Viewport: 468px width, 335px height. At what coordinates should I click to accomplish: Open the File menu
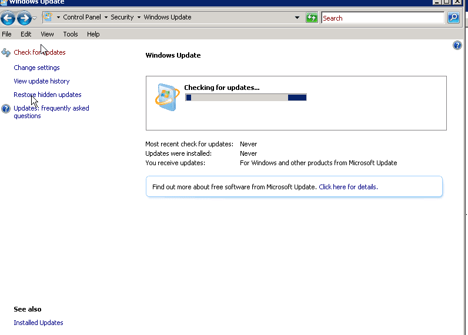click(7, 34)
